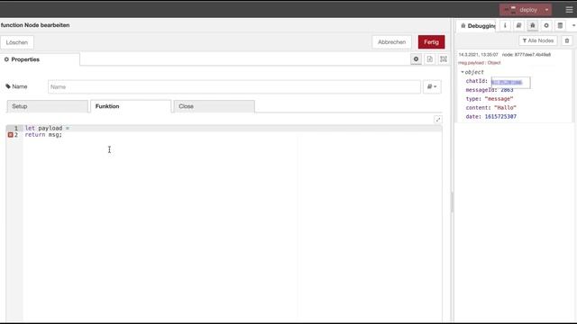Click code line 'let payload ='

(x=47, y=128)
